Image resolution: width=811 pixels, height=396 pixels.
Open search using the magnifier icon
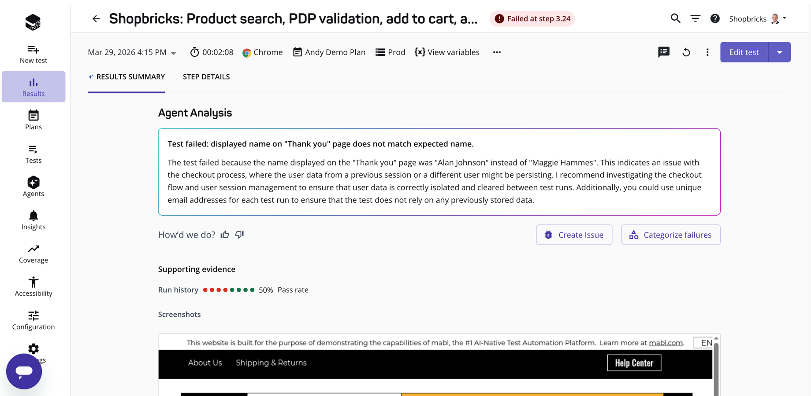[x=675, y=18]
